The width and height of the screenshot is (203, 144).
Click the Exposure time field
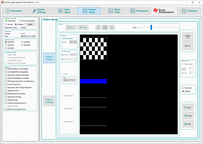[73, 55]
